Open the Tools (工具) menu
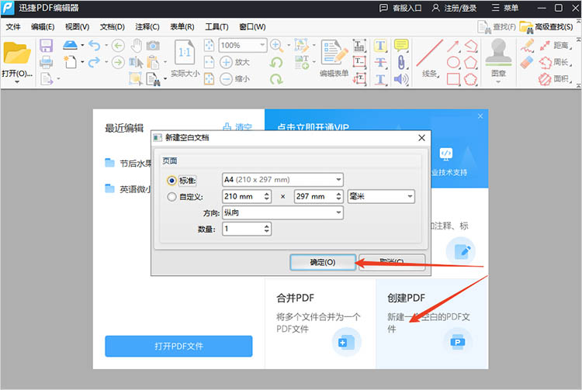582x390 pixels. point(217,27)
